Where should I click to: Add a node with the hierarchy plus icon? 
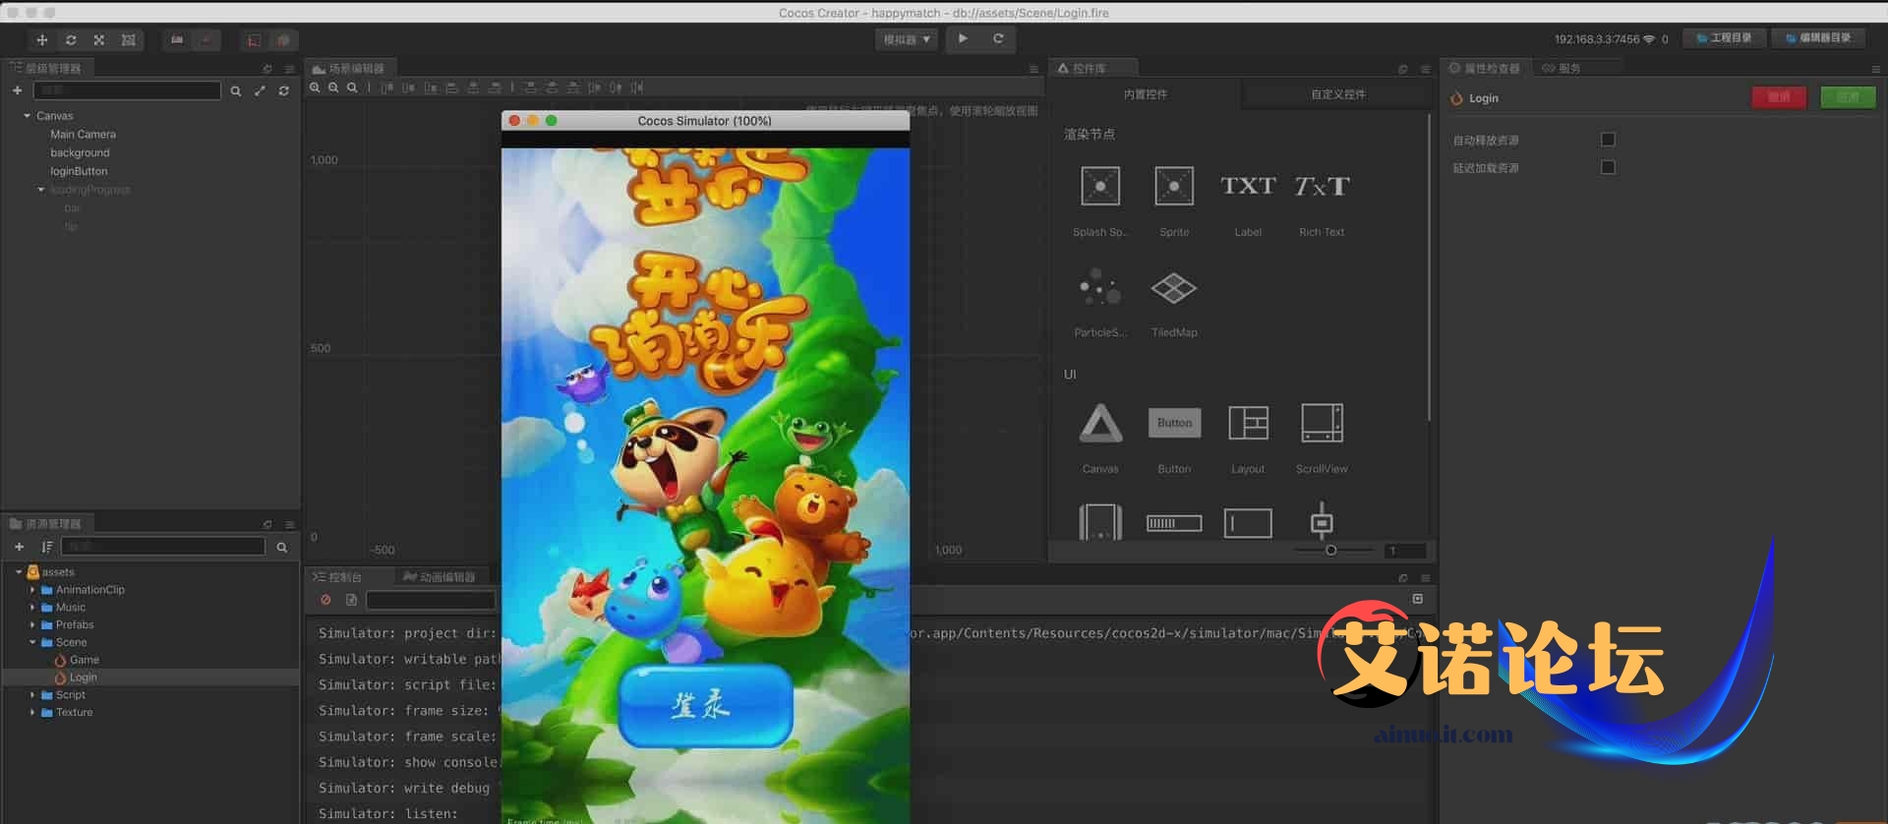click(x=17, y=90)
